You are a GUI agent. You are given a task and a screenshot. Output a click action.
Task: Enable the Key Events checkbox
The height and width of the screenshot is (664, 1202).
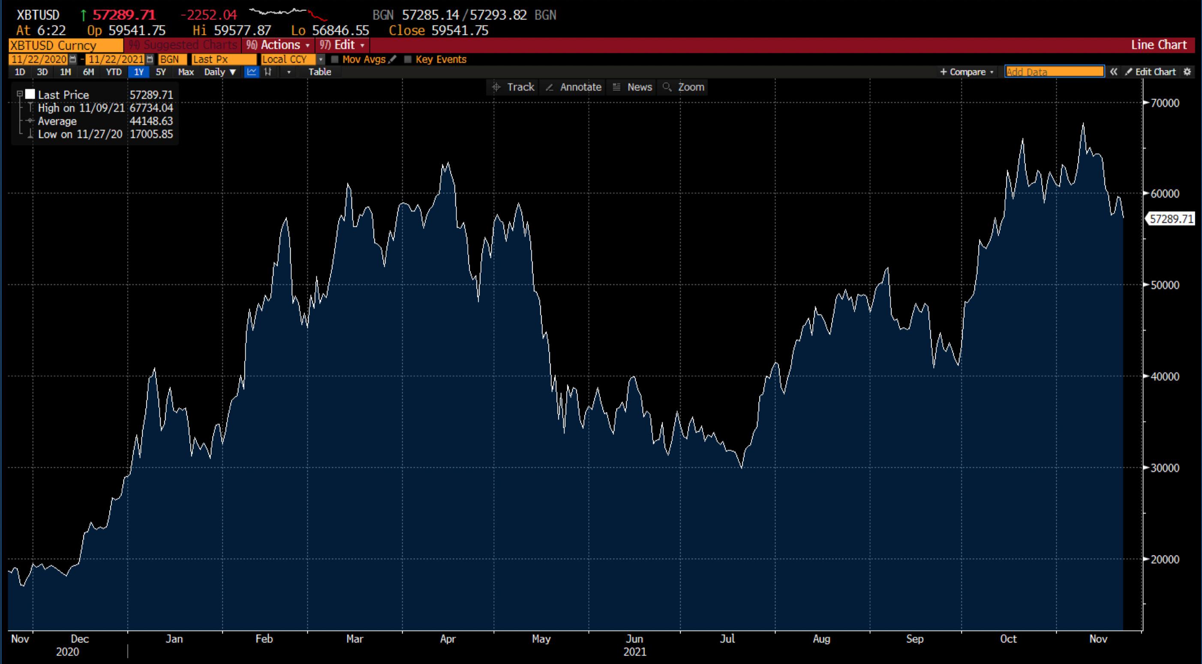407,59
